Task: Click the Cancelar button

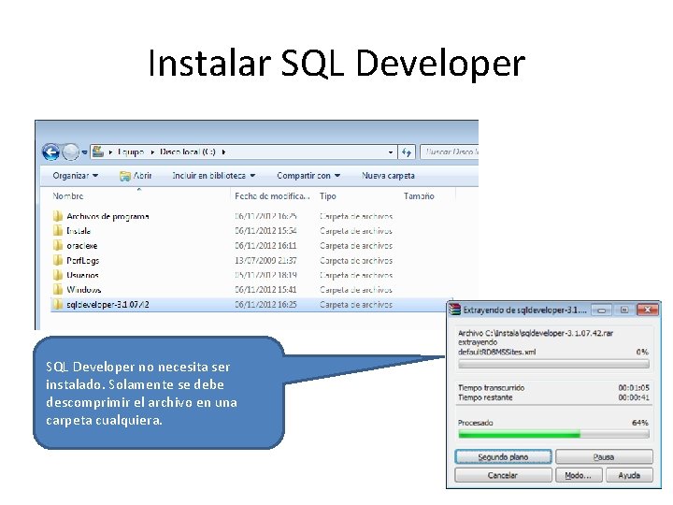Action: 503,475
